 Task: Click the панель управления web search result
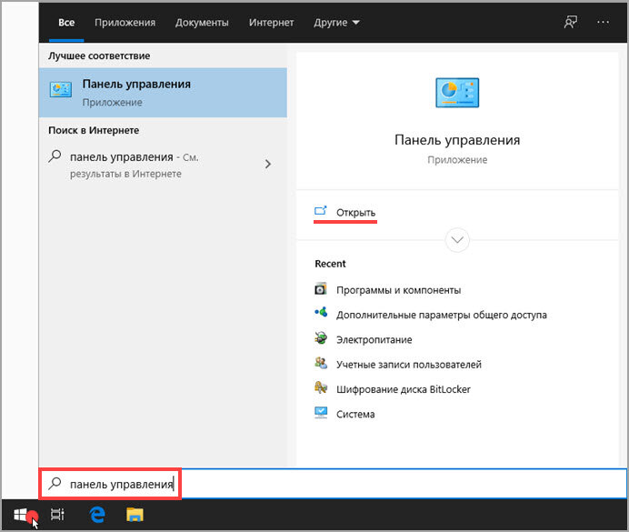pos(163,165)
